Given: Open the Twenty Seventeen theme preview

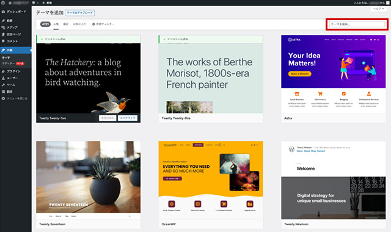Looking at the screenshot, I should click(x=88, y=180).
